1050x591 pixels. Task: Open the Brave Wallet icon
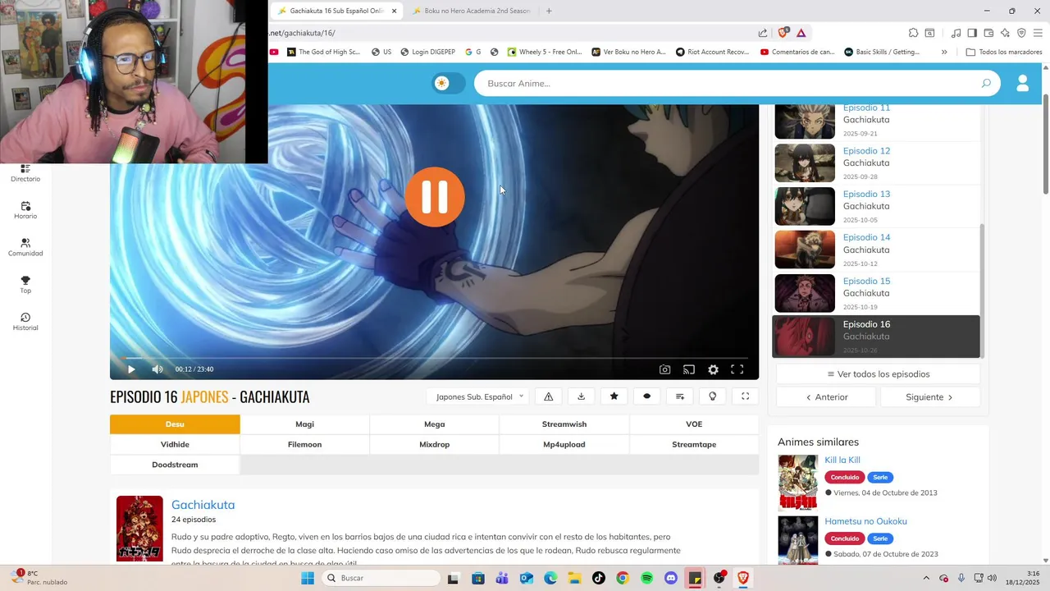[988, 33]
